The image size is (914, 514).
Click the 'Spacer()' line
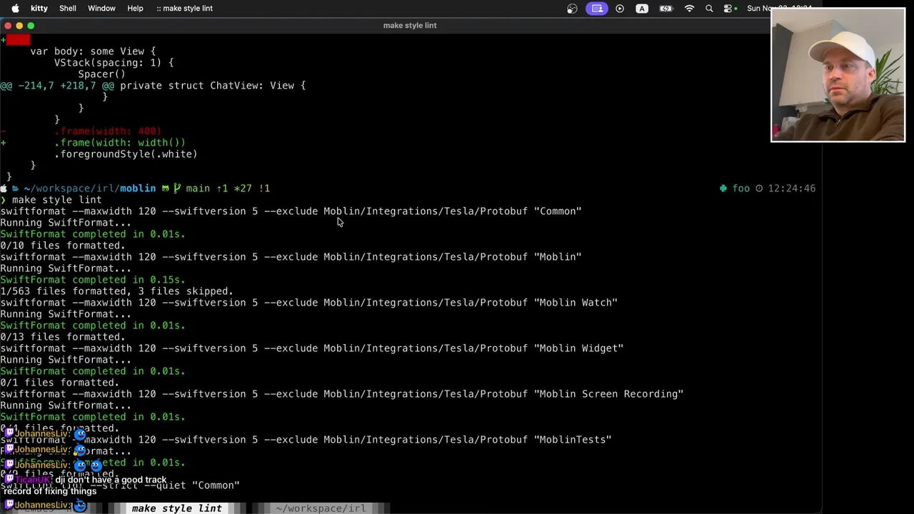(101, 74)
